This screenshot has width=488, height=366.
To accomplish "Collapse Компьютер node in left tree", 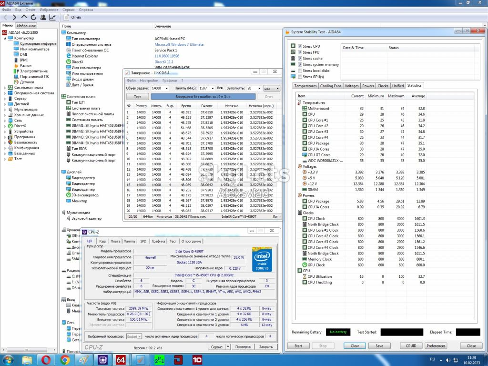I will tap(5, 38).
